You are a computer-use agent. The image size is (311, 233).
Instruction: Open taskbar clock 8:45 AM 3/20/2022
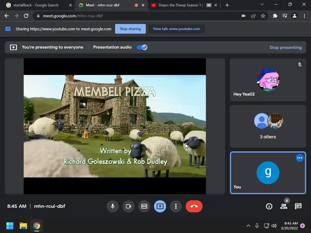[x=289, y=226]
